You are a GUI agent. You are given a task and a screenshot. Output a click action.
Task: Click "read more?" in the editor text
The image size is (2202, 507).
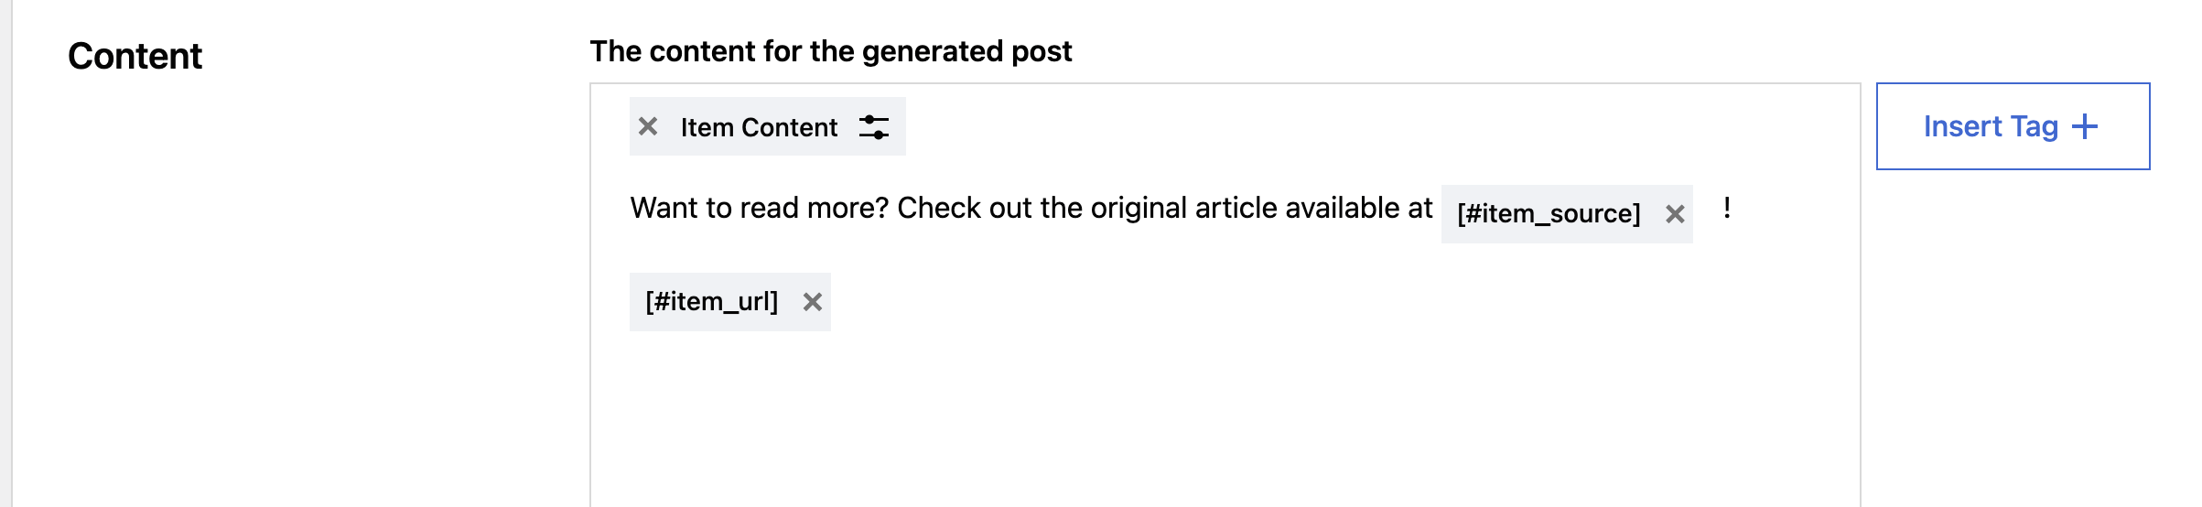pyautogui.click(x=814, y=209)
